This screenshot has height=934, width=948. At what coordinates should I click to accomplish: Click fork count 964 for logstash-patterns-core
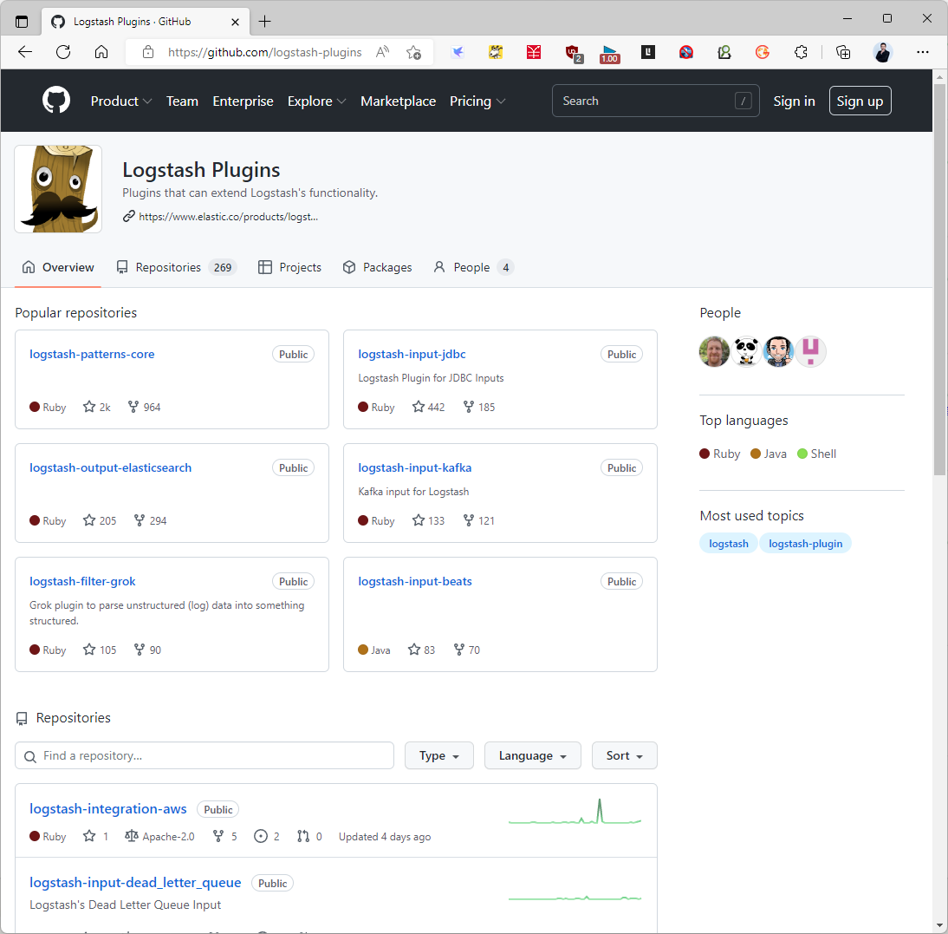[144, 407]
